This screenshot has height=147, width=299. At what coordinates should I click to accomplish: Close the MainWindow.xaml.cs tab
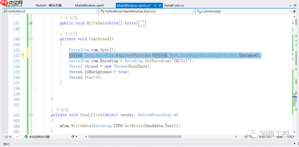point(160,6)
